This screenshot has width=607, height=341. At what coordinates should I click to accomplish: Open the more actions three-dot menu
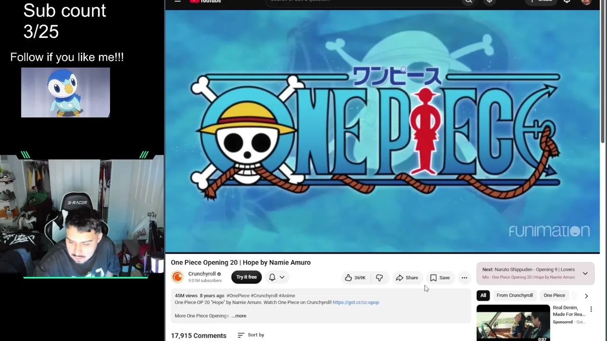coord(464,278)
